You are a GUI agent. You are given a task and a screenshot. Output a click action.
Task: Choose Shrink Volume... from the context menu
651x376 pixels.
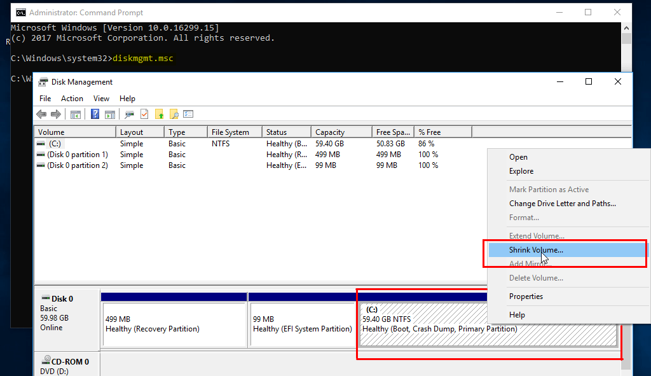click(568, 250)
